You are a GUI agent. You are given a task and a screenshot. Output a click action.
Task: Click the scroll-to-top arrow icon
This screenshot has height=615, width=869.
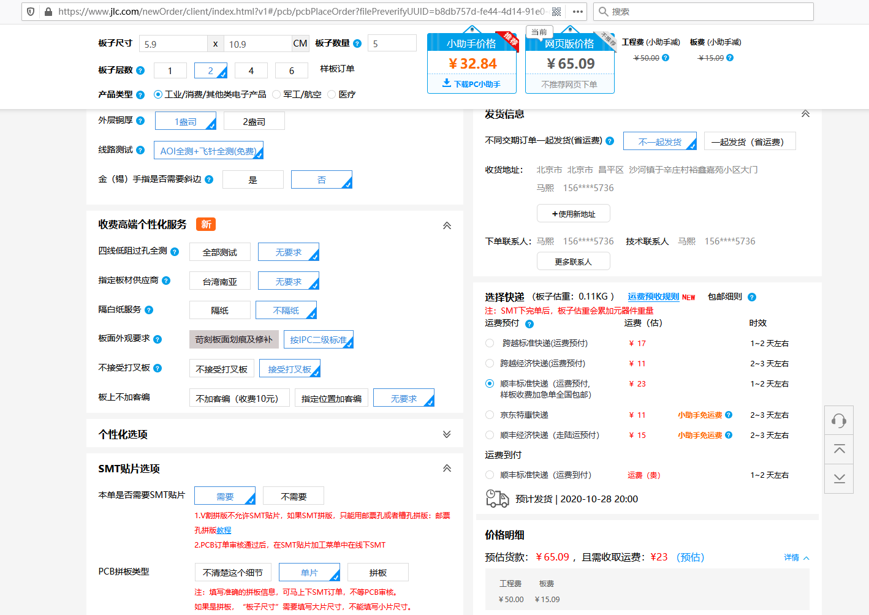pyautogui.click(x=839, y=449)
